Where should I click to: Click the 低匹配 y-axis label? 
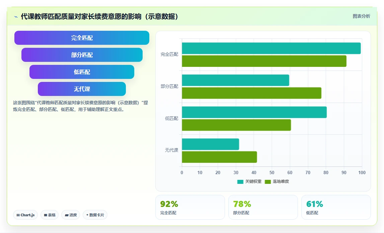(x=171, y=118)
